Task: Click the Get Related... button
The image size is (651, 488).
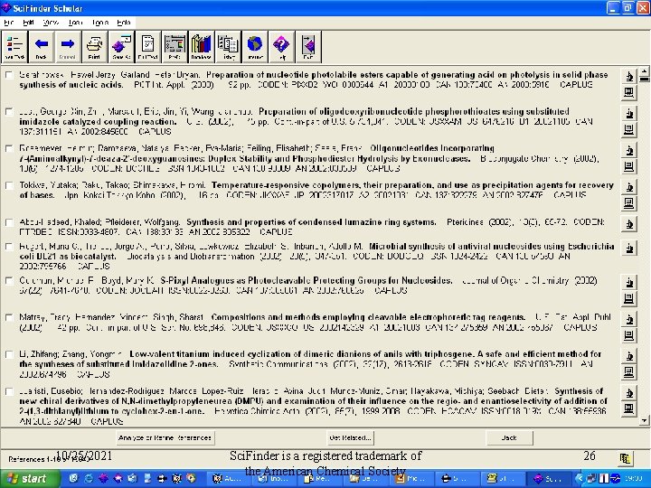Action: pyautogui.click(x=350, y=437)
